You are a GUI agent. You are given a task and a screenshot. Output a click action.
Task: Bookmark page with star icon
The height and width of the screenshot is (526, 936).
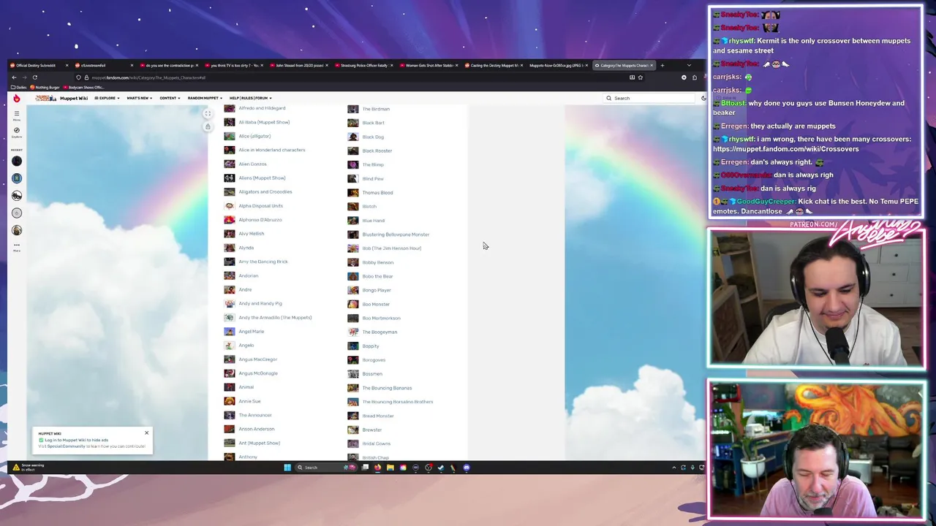click(640, 77)
